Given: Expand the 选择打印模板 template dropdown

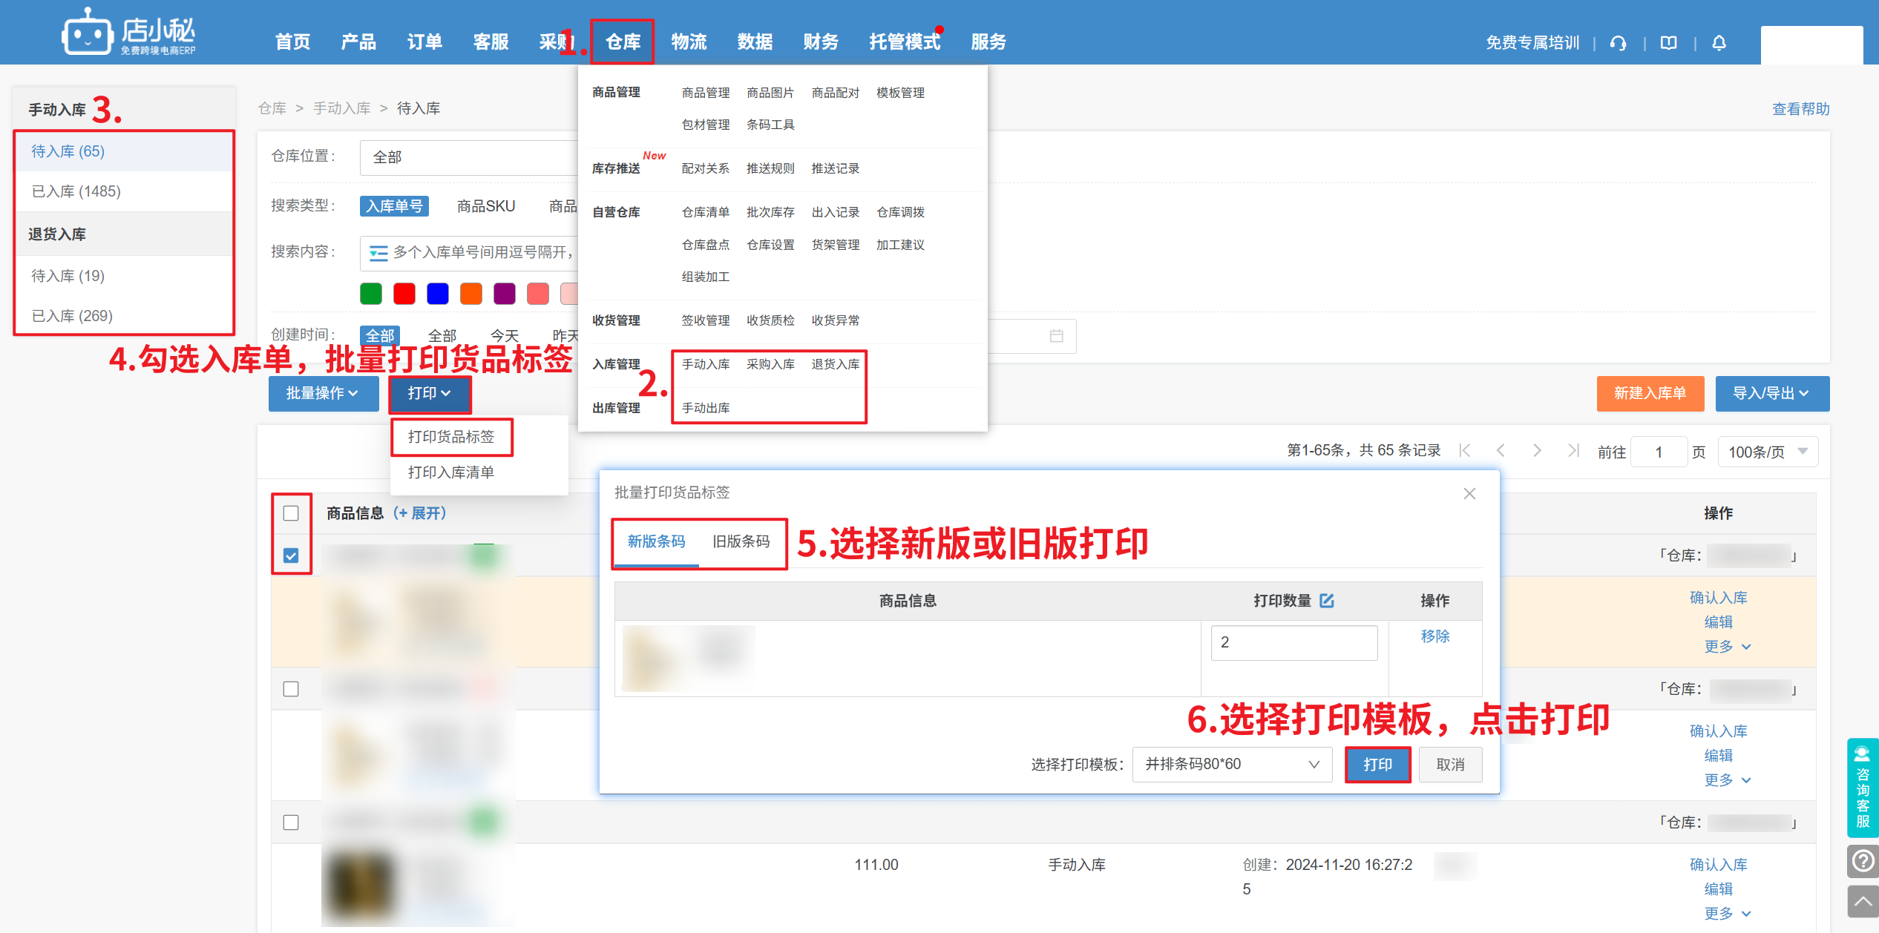Looking at the screenshot, I should click(1232, 764).
